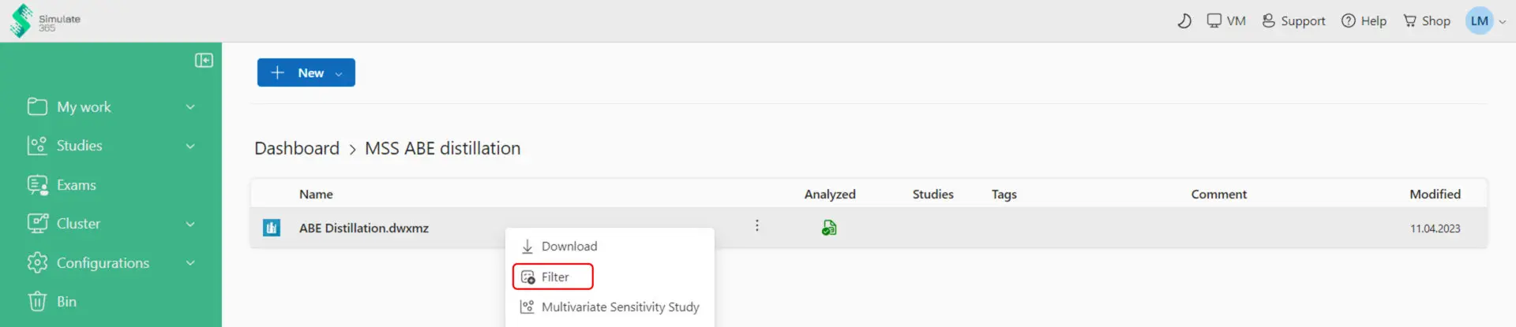Open the LM user avatar menu

pos(1479,21)
